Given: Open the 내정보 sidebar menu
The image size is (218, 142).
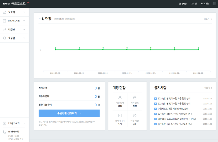Looking at the screenshot, I should tap(14, 29).
